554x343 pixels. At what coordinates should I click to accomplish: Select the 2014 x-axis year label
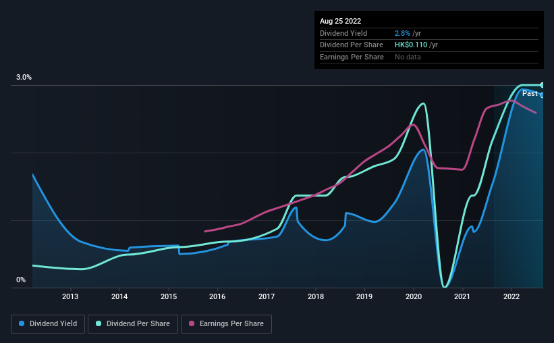119,296
